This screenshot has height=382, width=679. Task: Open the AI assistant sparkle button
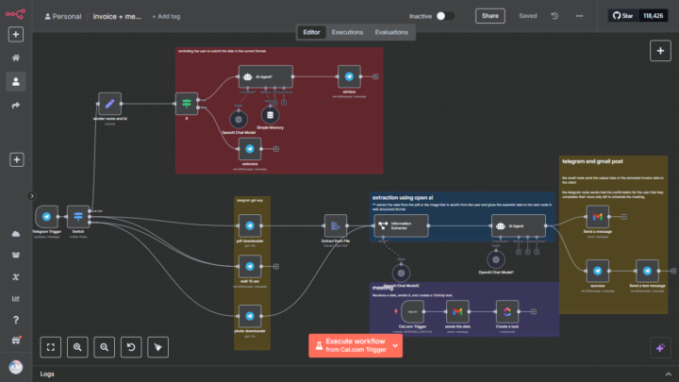coord(658,346)
